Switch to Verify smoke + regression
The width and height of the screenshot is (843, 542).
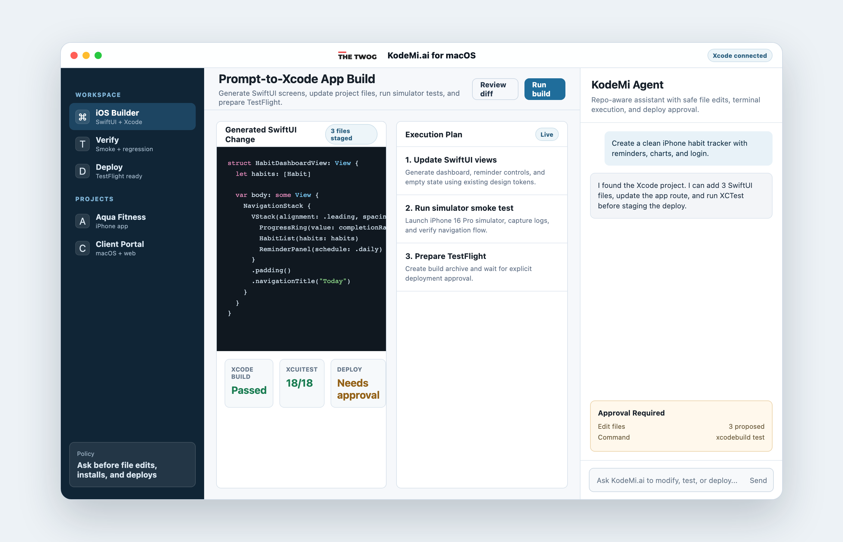(132, 144)
